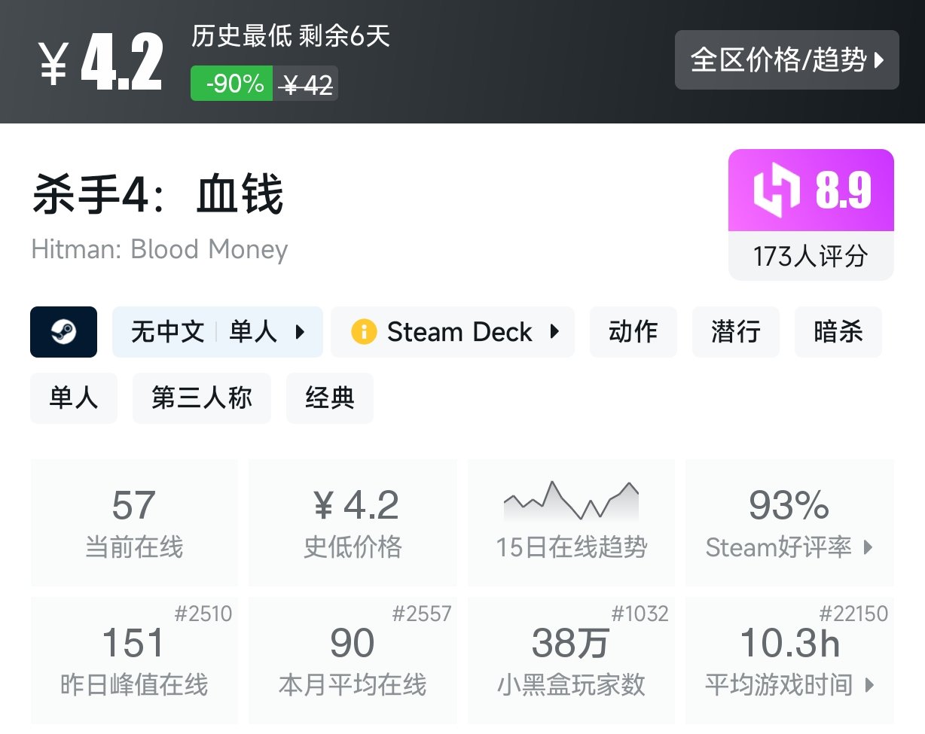Expand the 平均游戏时间 details arrow
This screenshot has height=734, width=925.
(x=870, y=686)
